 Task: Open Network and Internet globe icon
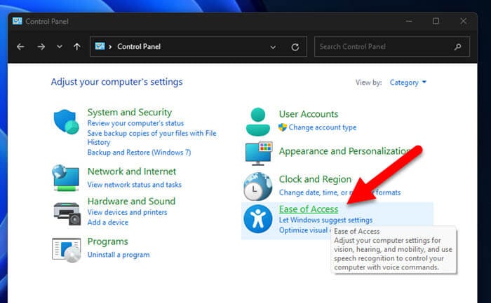tap(66, 178)
